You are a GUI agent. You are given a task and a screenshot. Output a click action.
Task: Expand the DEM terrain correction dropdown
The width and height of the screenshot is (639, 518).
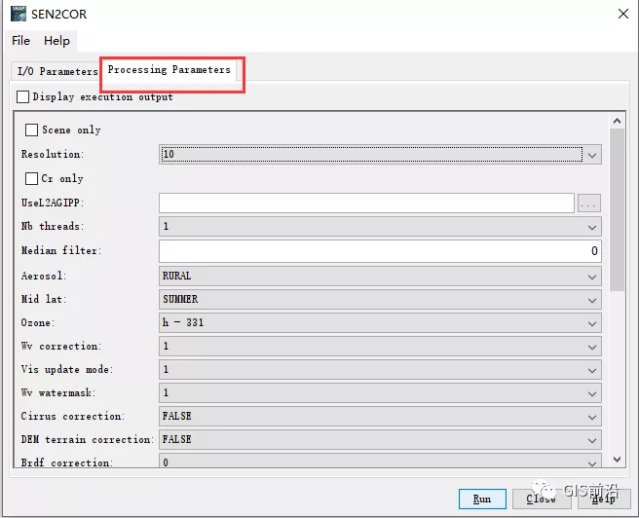tap(380, 440)
